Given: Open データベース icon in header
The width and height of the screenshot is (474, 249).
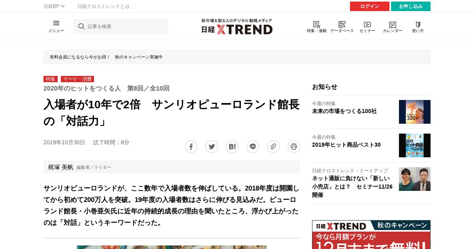Looking at the screenshot, I should pos(342,27).
